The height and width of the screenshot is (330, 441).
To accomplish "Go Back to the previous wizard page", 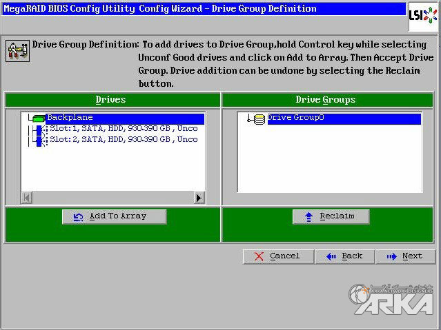I will [x=344, y=256].
